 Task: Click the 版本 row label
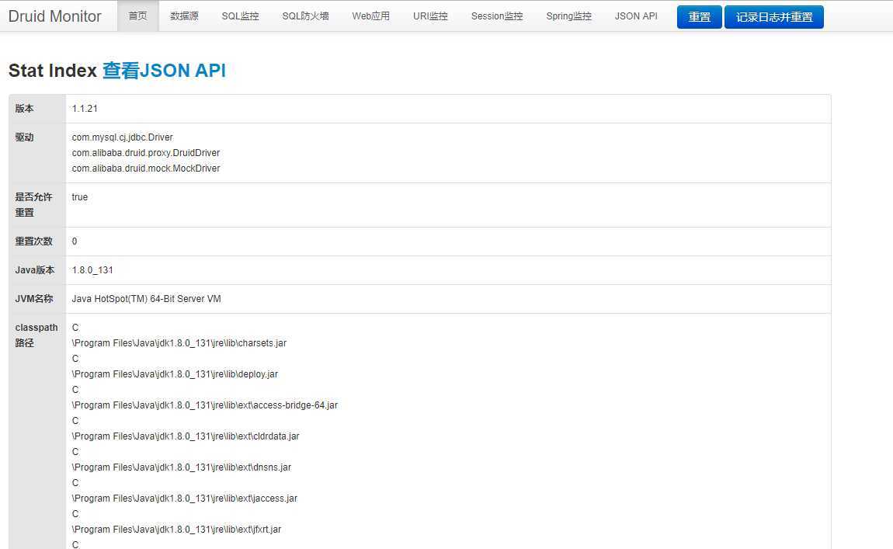(x=25, y=108)
